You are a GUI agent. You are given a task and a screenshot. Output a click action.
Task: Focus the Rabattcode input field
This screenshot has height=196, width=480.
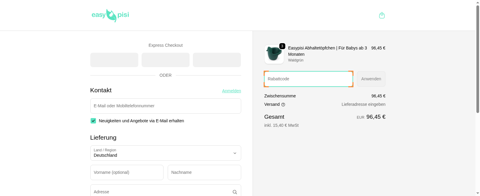(308, 79)
